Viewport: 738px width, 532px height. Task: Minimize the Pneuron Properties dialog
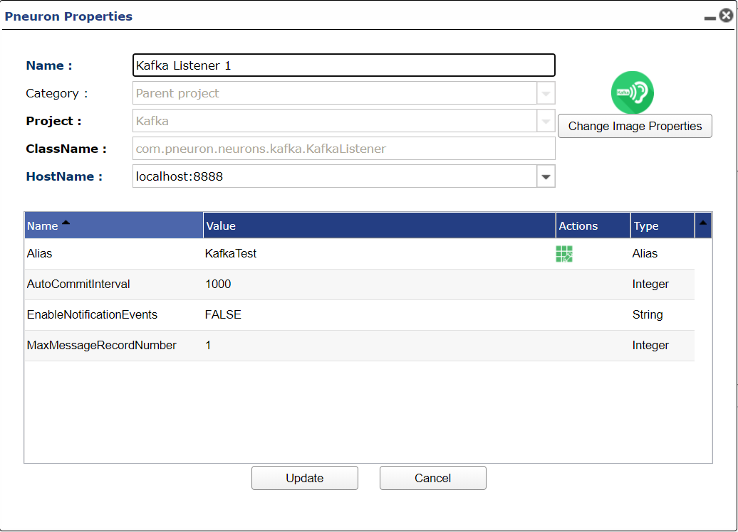pos(710,18)
